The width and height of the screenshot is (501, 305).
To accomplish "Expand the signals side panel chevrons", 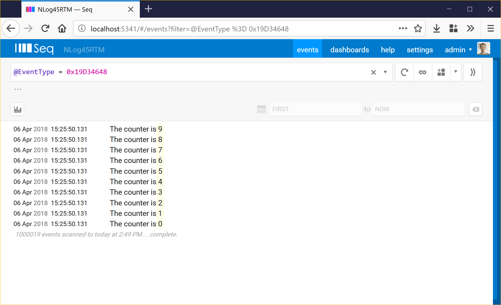I will [473, 72].
